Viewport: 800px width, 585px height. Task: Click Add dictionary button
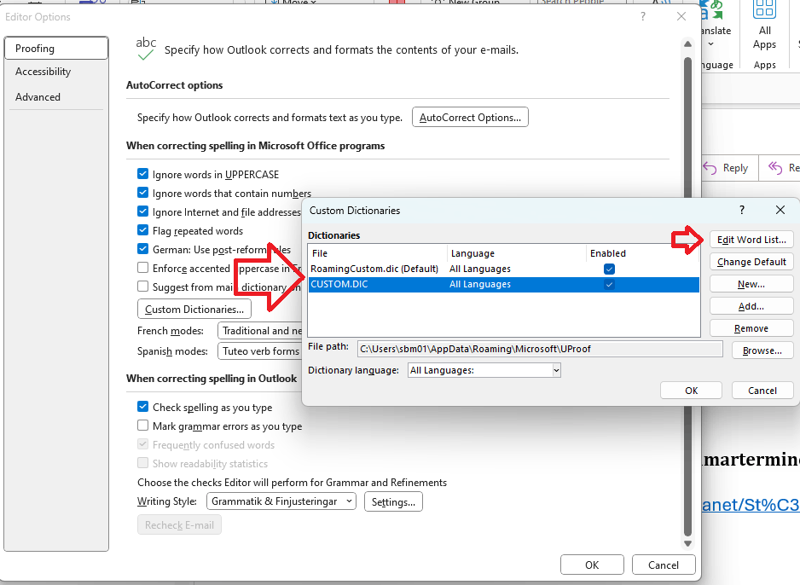pos(751,306)
